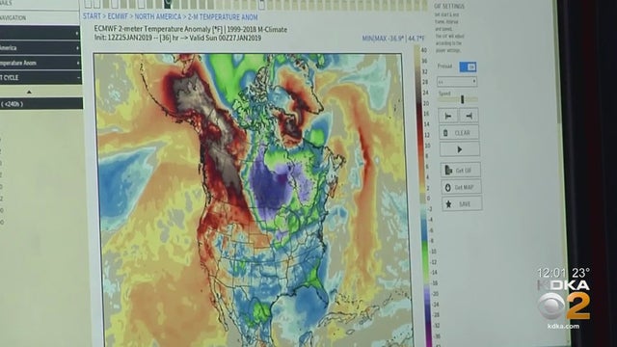617x347 pixels.
Task: Click the up arrow above the run list
Action: (29, 92)
